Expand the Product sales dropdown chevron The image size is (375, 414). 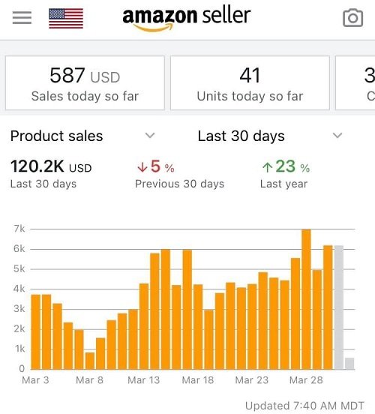(x=150, y=136)
